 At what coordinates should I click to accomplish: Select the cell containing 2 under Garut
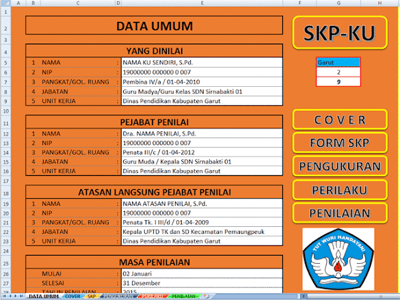tap(338, 72)
